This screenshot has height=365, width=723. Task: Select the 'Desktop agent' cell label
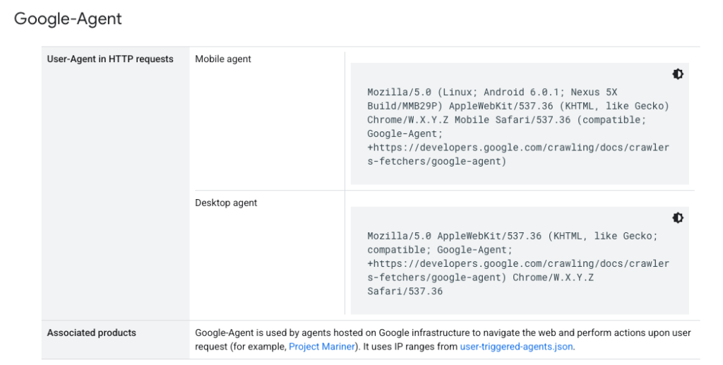click(x=226, y=203)
